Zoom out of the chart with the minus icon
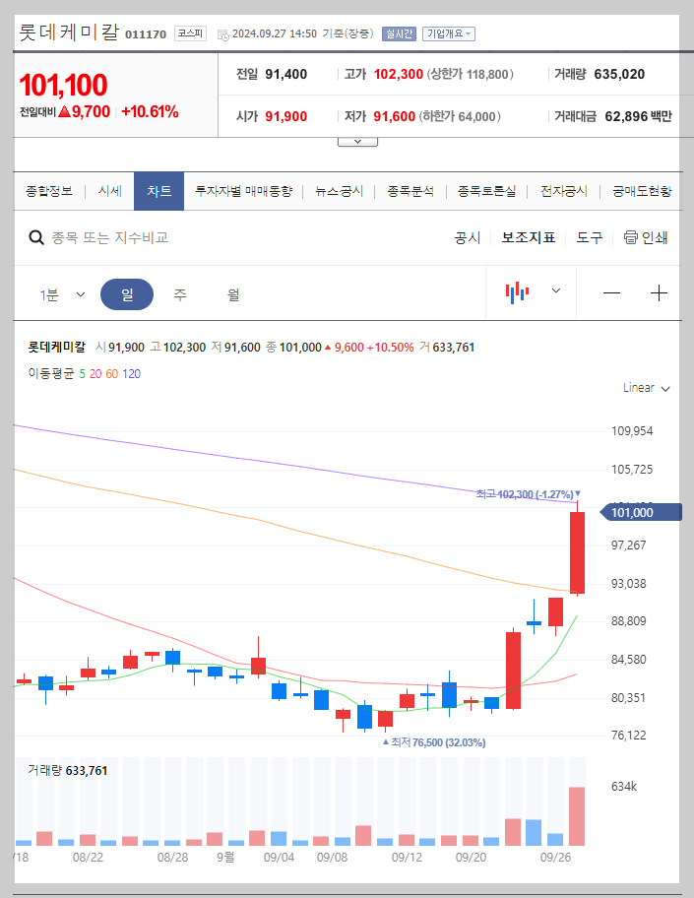694x898 pixels. point(611,291)
